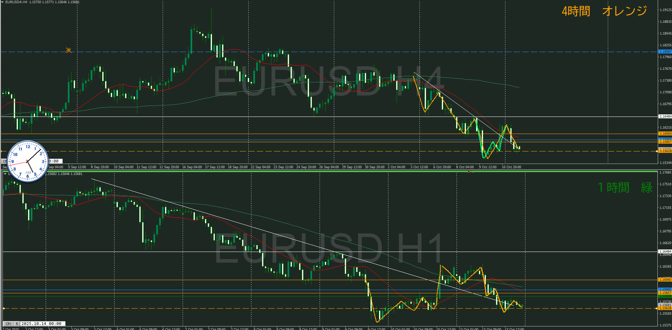This screenshot has height=330, width=672.
Task: Click the 3 Oct 12:00 time-axis label
Action: tap(419, 167)
